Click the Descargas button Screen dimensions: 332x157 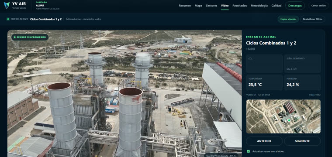[x=295, y=6]
